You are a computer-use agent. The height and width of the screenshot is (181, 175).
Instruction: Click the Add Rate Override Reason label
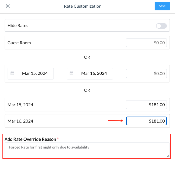(x=30, y=139)
